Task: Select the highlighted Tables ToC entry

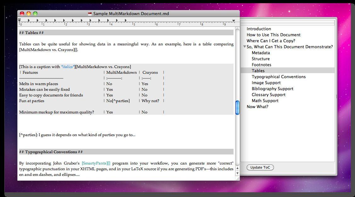Action: [x=288, y=71]
